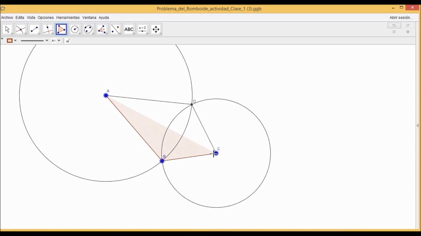421x236 pixels.
Task: Collapse the style bar triangle toggle
Action: tap(2, 39)
